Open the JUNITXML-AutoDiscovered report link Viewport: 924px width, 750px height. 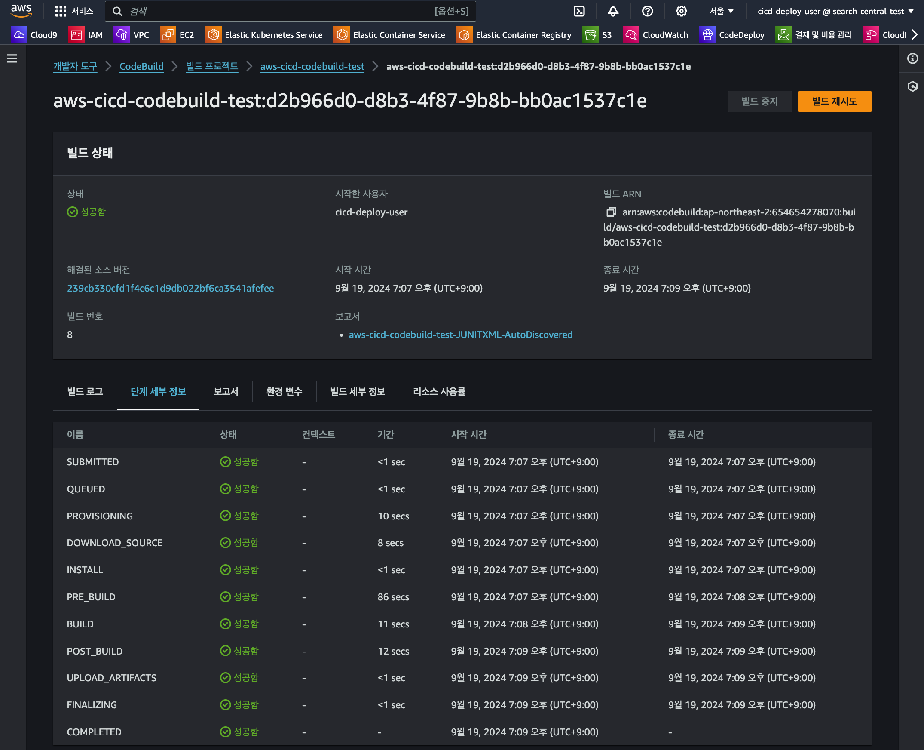461,335
